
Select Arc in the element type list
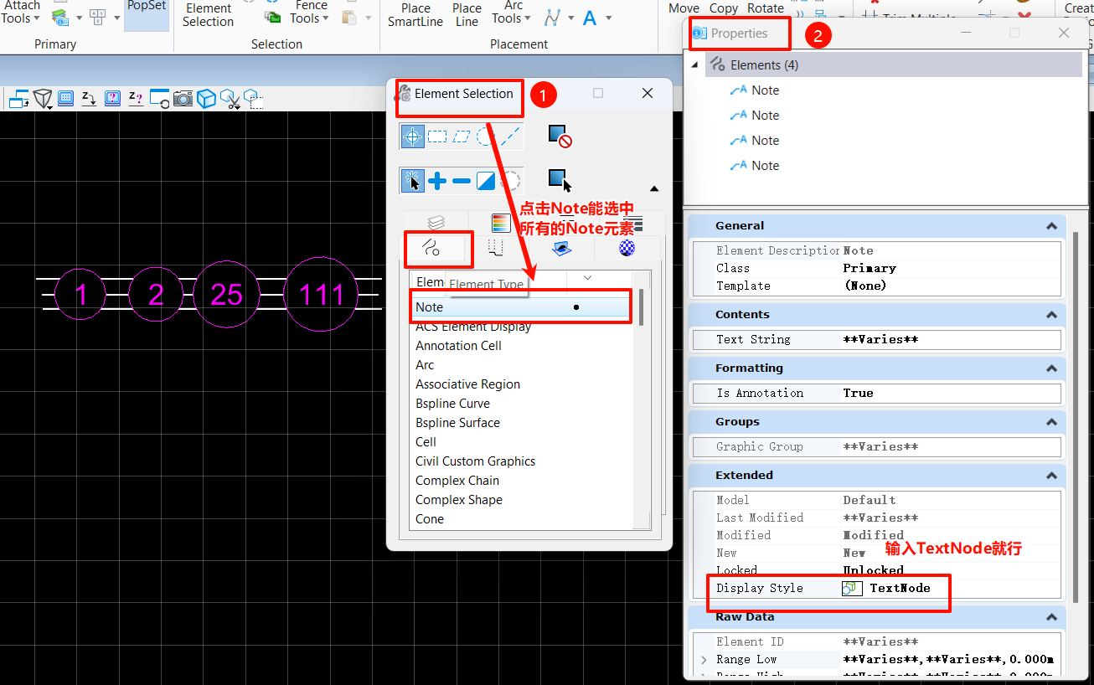[425, 365]
